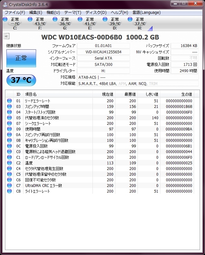The width and height of the screenshot is (205, 255).
Task: Click the buffer size field 16384 KB
Action: (185, 46)
